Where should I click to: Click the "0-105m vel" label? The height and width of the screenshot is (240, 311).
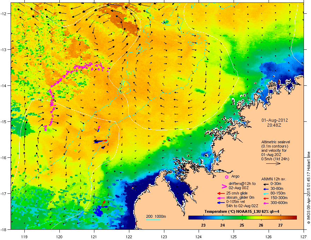pyautogui.click(x=235, y=202)
